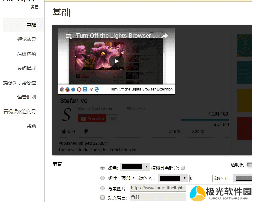Viewport: 255px width, 202px height.
Task: Toggle the 动态背景 checkbox
Action: click(102, 198)
